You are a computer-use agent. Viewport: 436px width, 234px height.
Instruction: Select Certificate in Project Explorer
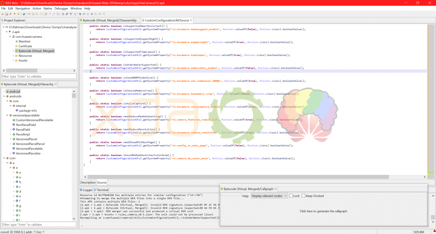pyautogui.click(x=25, y=46)
